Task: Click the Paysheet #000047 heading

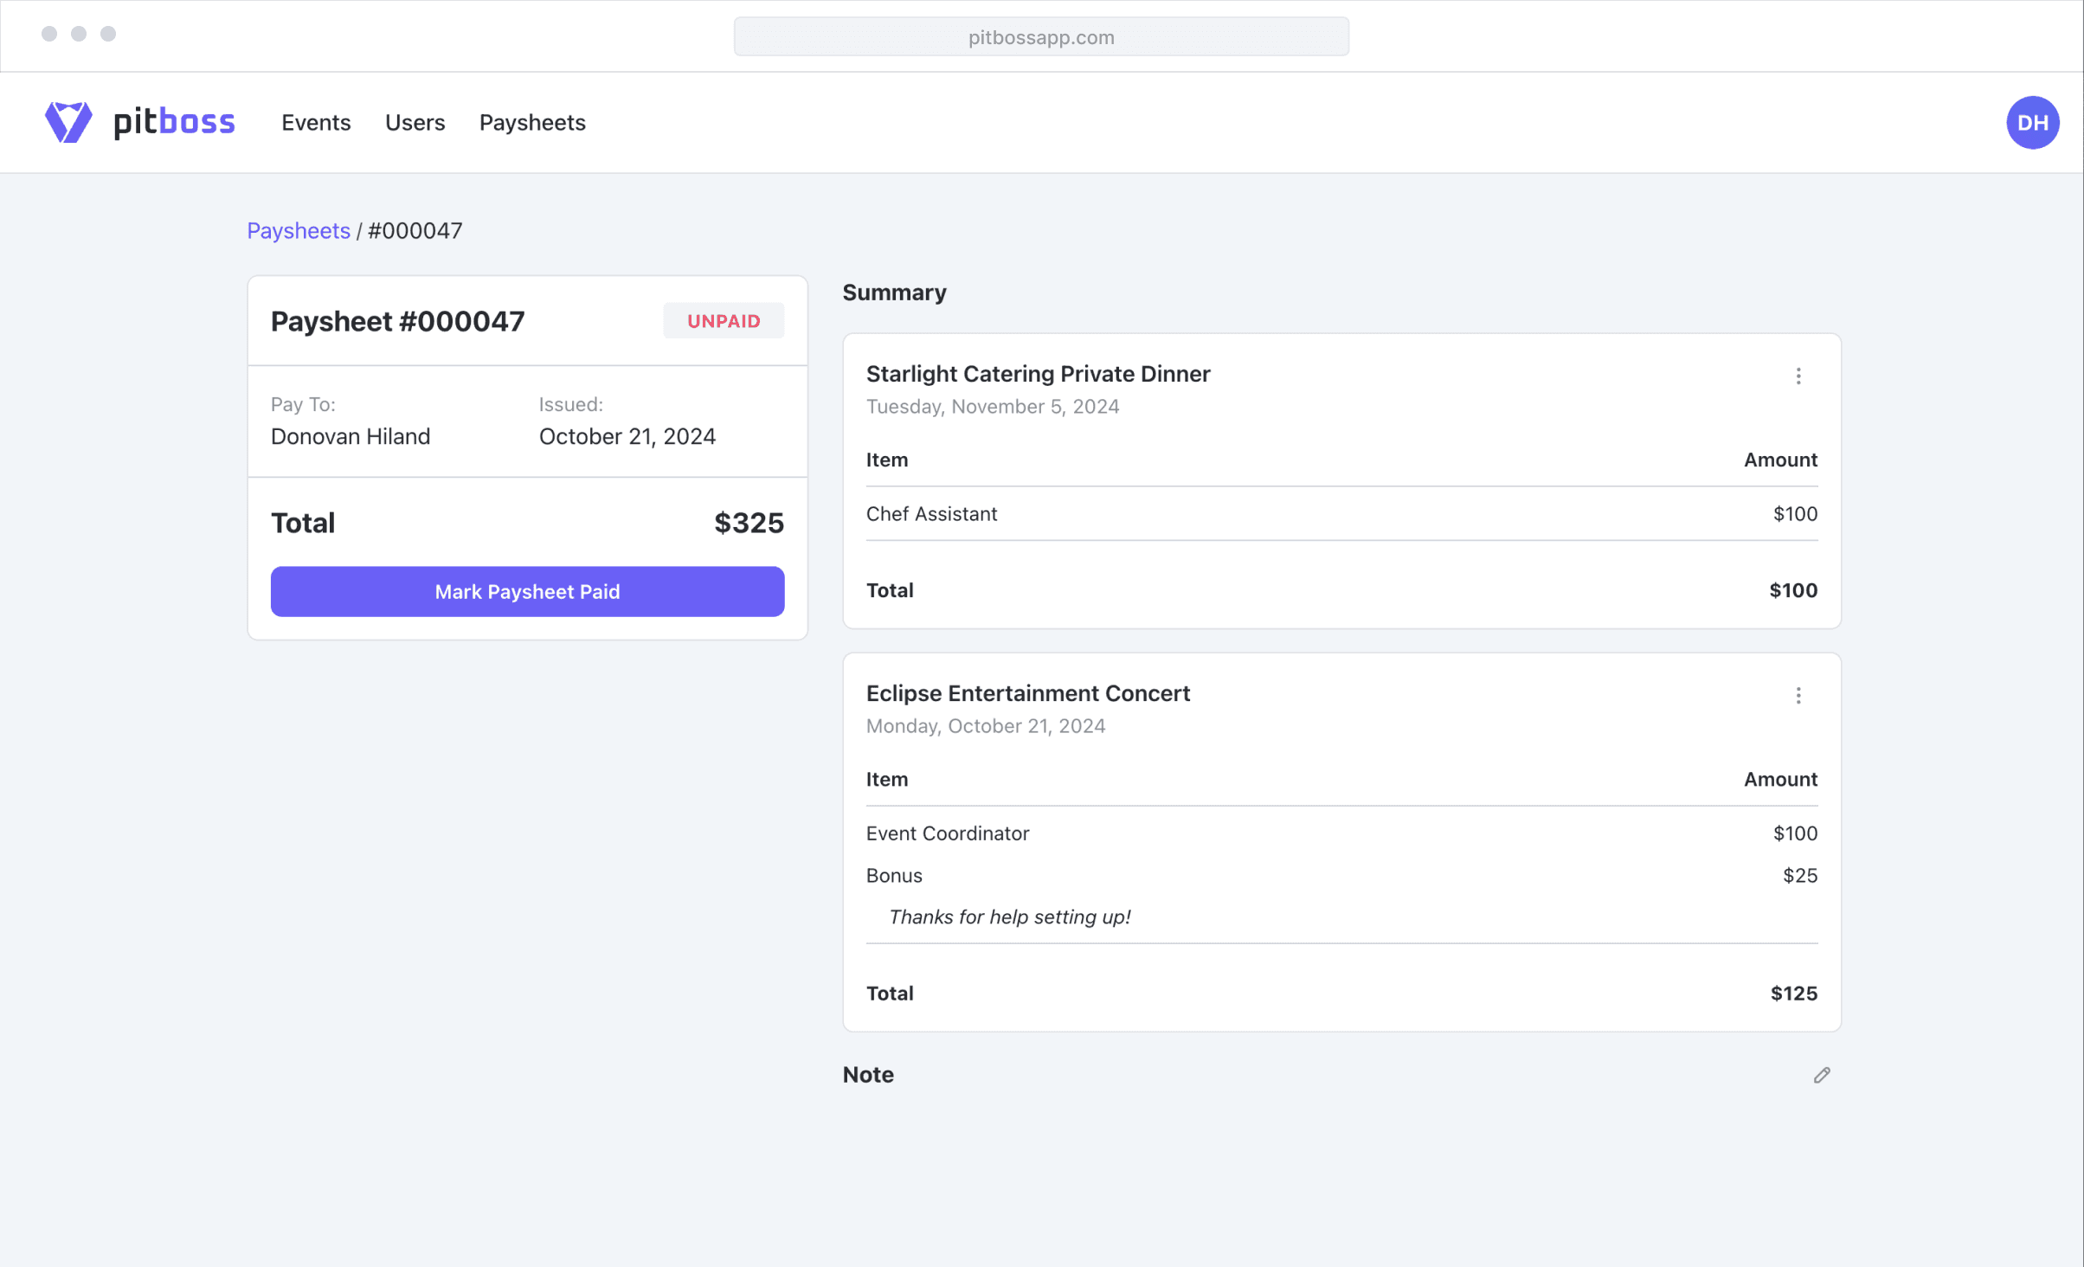Action: click(397, 321)
